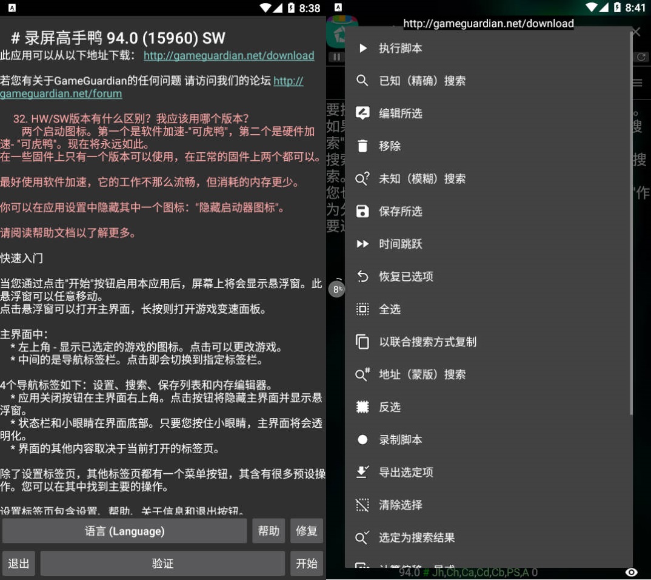The width and height of the screenshot is (651, 580).
Task: Select 导出选定项 in the menu
Action: click(x=489, y=472)
